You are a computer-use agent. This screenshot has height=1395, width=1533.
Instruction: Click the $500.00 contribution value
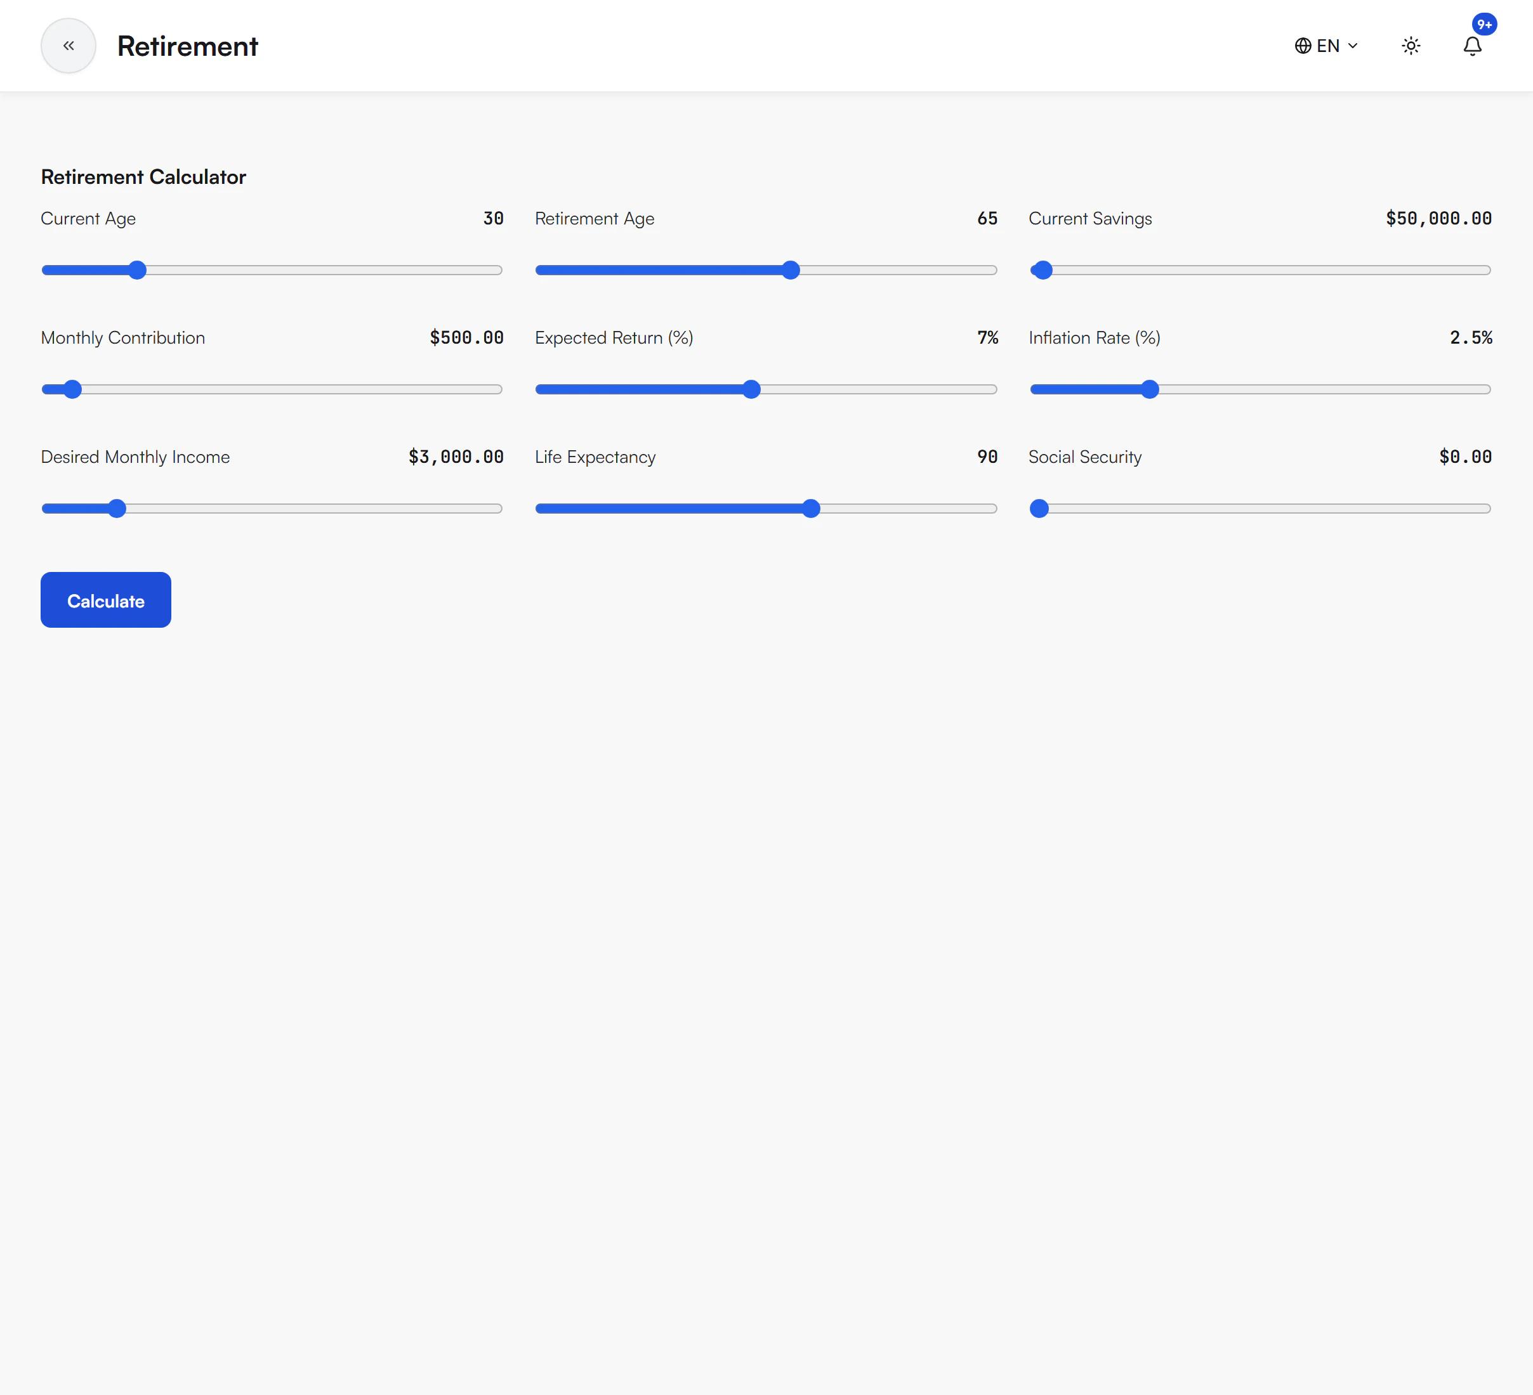pyautogui.click(x=467, y=338)
